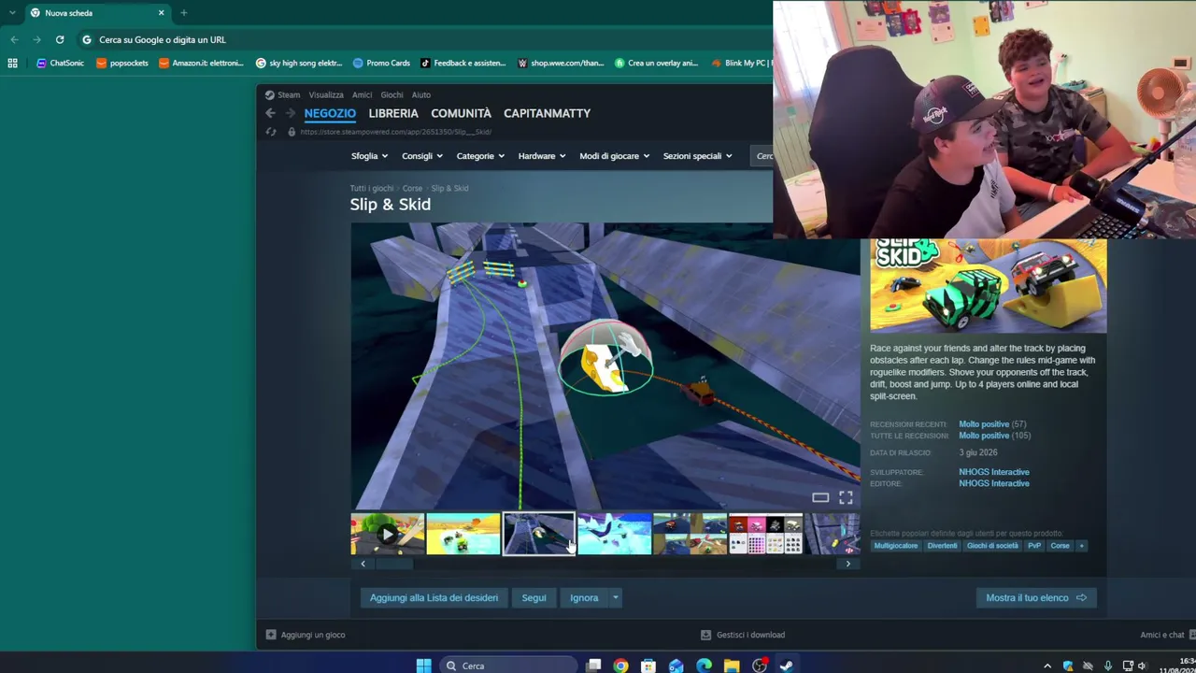The width and height of the screenshot is (1196, 673).
Task: Open File Explorer from the taskbar
Action: [x=732, y=666]
